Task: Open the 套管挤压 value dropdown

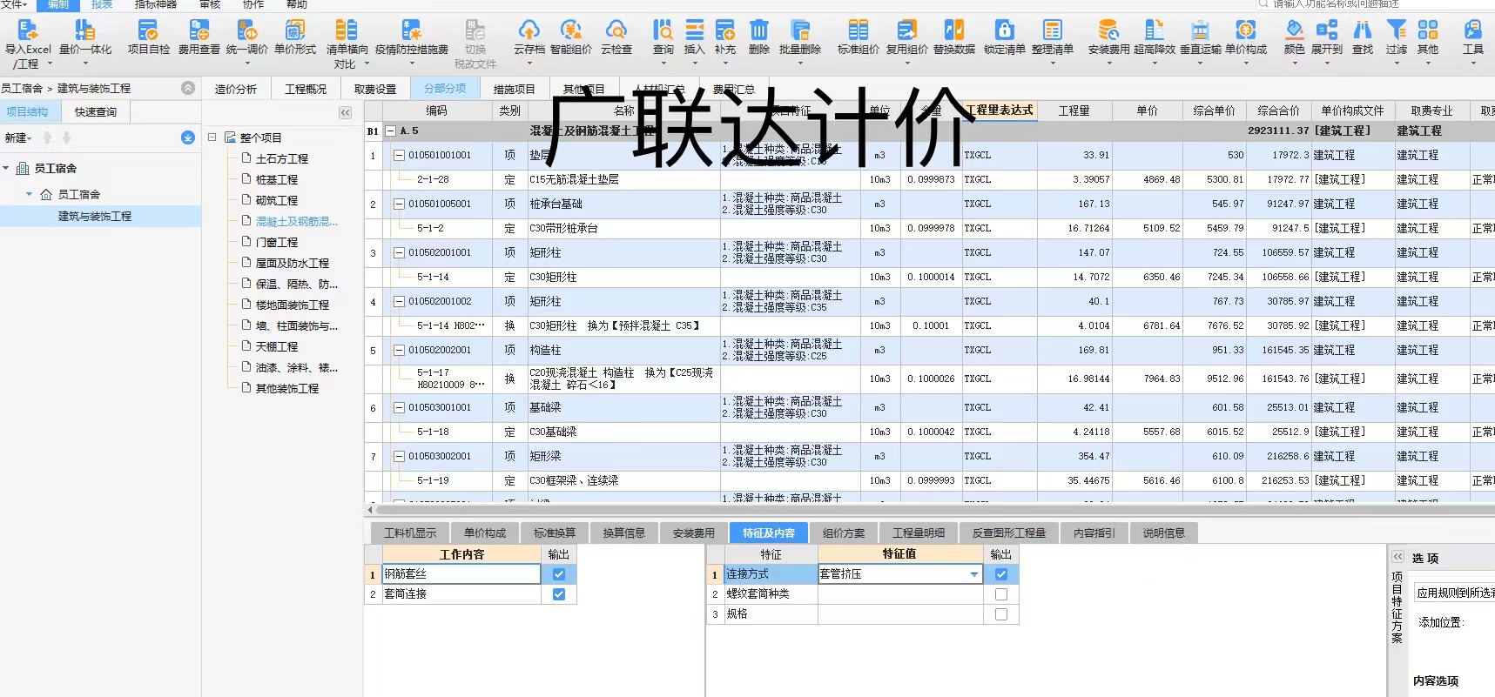Action: (x=973, y=574)
